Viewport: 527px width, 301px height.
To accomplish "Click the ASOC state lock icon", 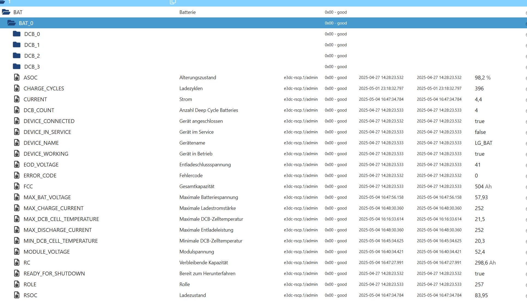I will (17, 78).
